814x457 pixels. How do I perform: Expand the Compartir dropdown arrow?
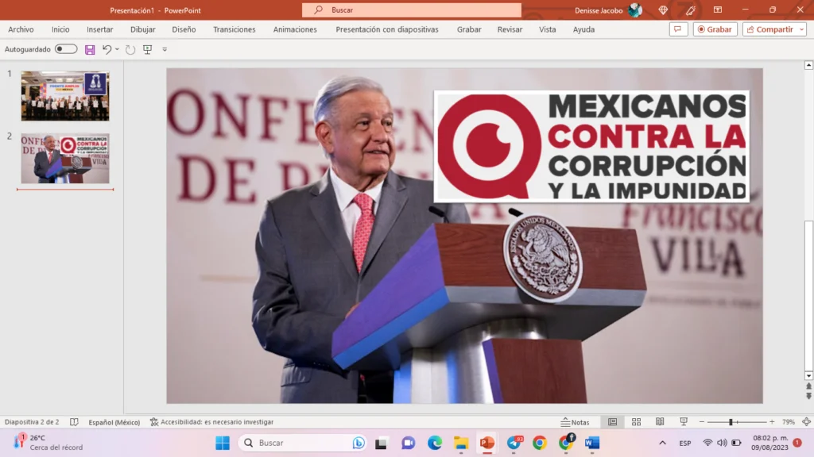(x=801, y=29)
